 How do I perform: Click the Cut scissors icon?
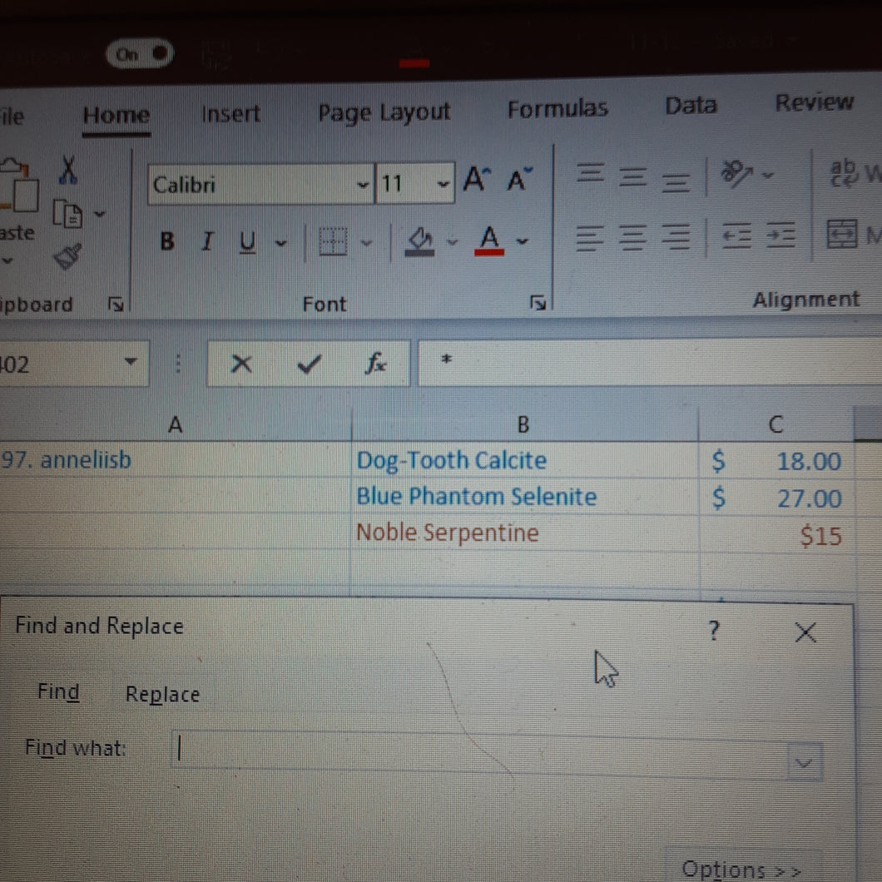tap(68, 171)
